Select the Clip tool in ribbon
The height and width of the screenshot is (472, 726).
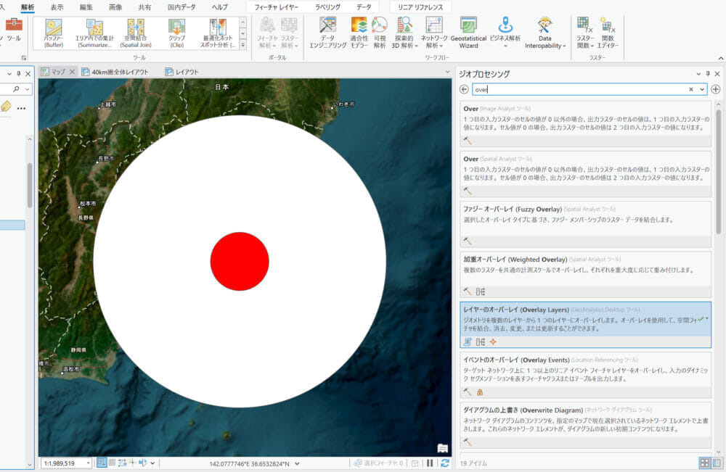(x=177, y=33)
